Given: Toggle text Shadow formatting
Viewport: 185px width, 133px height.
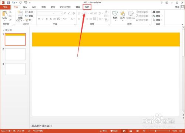Looking at the screenshot, I should 51,19.
